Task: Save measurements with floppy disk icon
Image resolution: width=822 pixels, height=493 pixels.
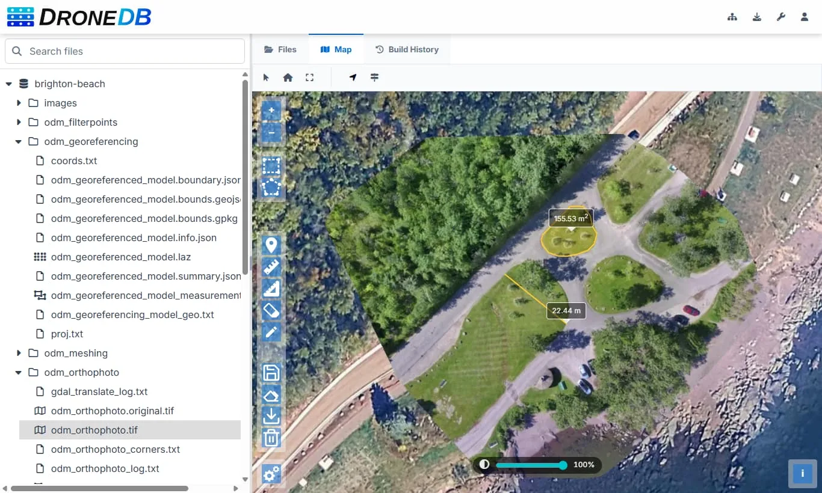Action: click(x=271, y=373)
